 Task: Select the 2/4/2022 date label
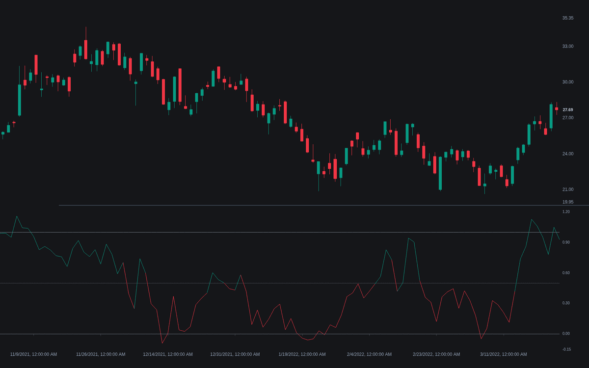tap(369, 354)
